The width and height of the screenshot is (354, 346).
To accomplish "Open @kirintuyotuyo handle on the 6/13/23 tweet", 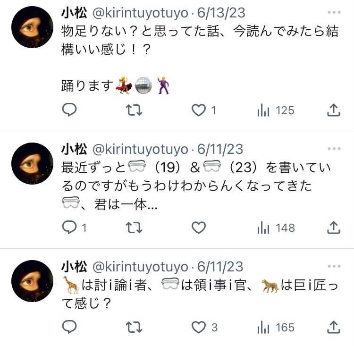I will pyautogui.click(x=140, y=13).
